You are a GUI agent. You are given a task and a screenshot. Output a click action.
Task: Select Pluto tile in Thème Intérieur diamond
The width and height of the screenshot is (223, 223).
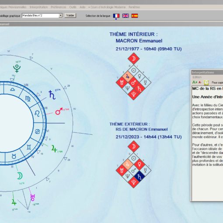[x=133, y=94]
